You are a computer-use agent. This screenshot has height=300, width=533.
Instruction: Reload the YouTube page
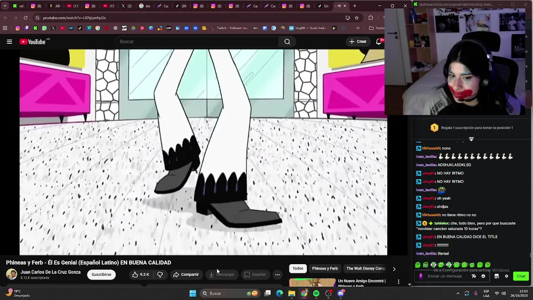(25, 18)
